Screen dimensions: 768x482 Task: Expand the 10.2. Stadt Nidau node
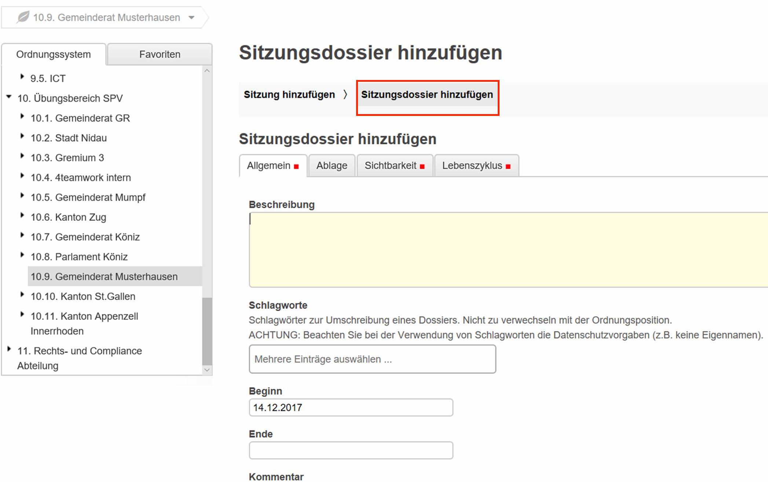click(22, 136)
